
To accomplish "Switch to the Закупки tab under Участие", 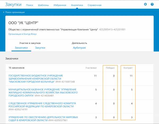I will pyautogui.click(x=40, y=48).
